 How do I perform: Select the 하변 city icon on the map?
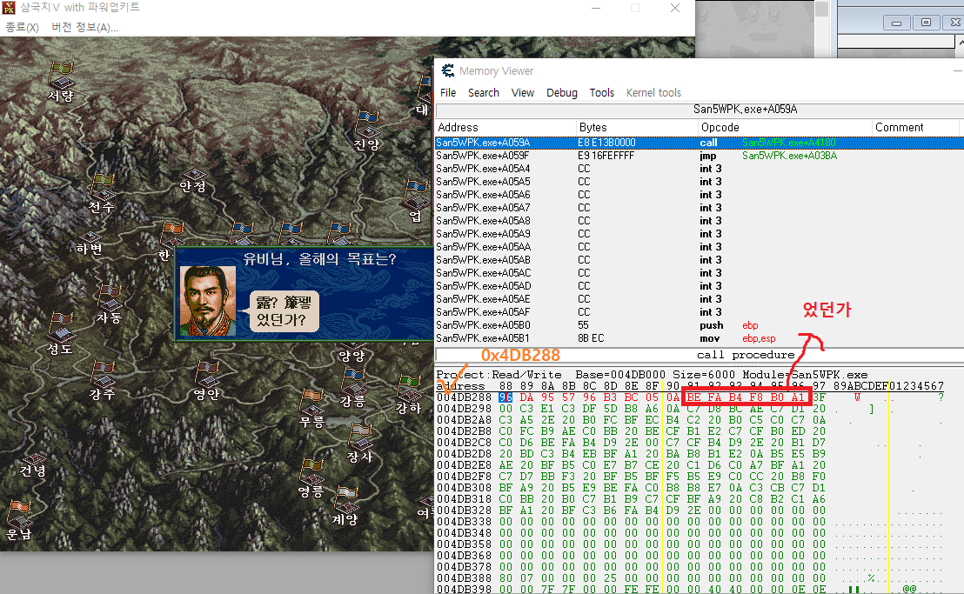coord(90,237)
